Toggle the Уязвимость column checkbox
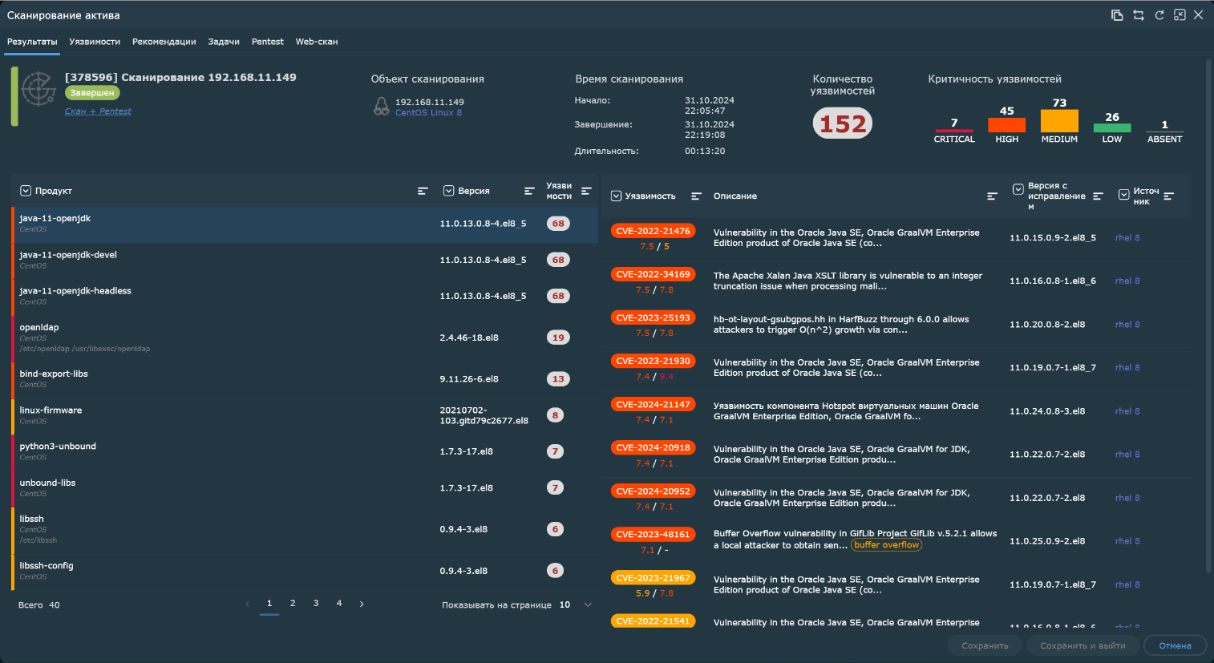 pos(616,196)
